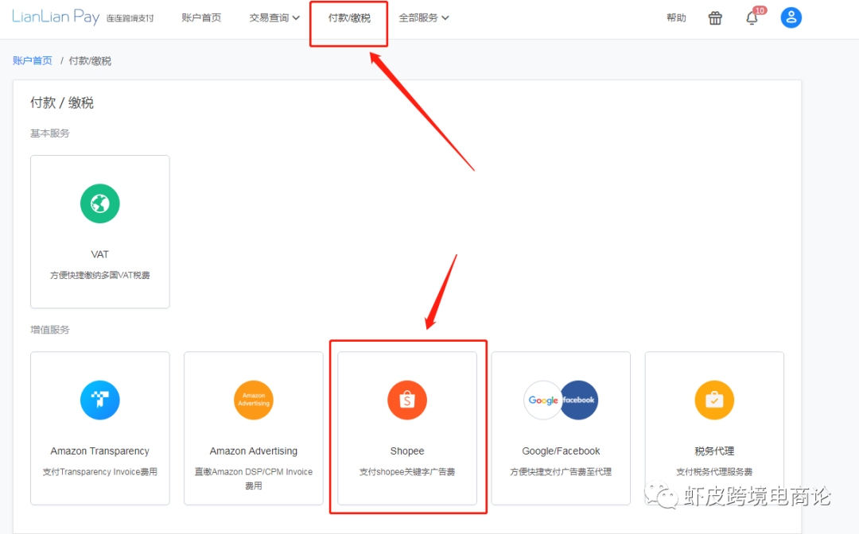Click the 增值服务 section label
This screenshot has width=859, height=534.
tap(50, 330)
